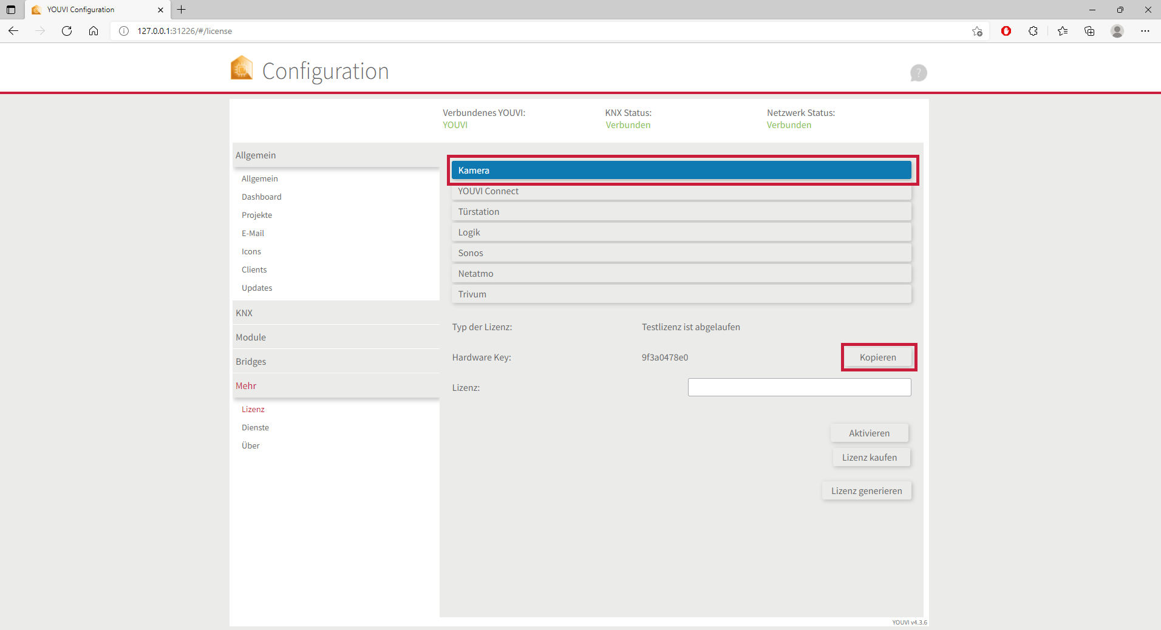Select the Türstation license module
This screenshot has height=630, width=1161.
coord(681,212)
